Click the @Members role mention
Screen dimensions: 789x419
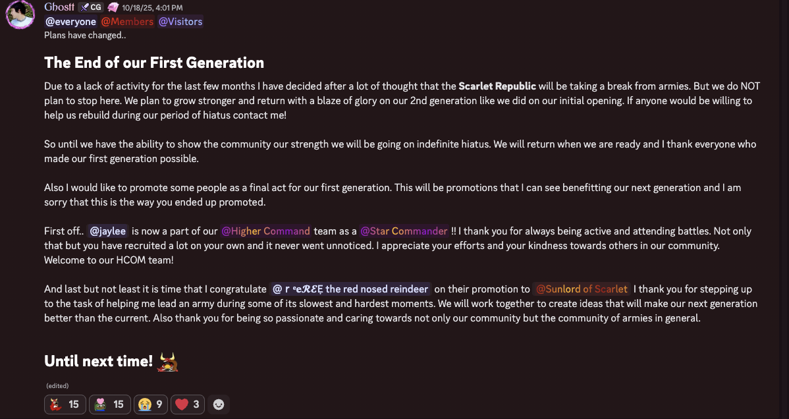tap(127, 22)
